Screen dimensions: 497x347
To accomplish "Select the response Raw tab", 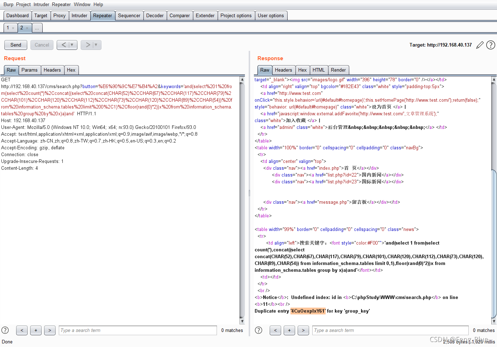I will point(265,70).
